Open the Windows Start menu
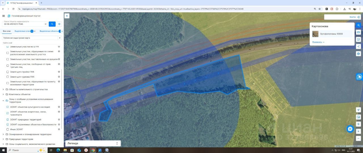The image size is (363, 153). (3, 150)
